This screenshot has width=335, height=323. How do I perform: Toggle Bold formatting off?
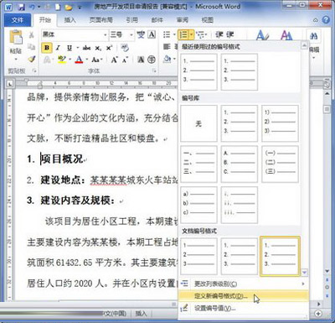tap(47, 48)
